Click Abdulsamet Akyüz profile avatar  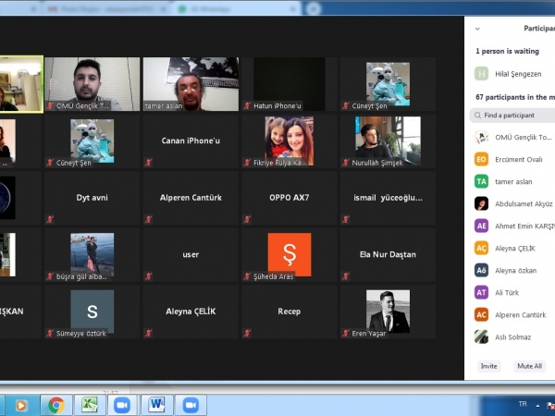pos(481,203)
